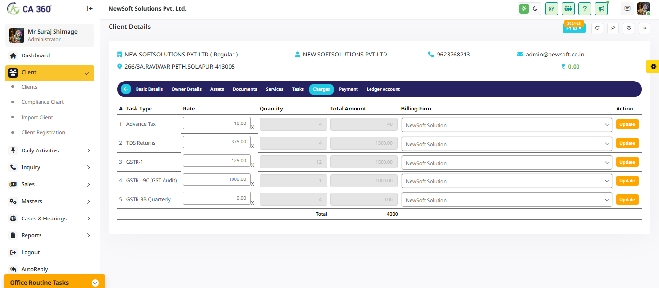Viewport: 659px width, 288px height.
Task: Switch to the Assets tab
Action: coord(217,89)
